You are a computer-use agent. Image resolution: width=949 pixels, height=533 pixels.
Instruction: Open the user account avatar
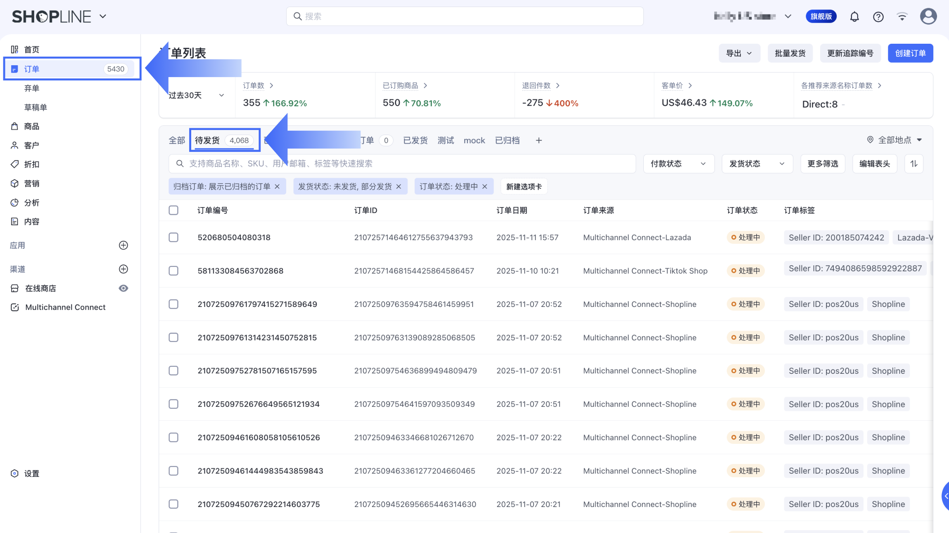click(x=928, y=17)
